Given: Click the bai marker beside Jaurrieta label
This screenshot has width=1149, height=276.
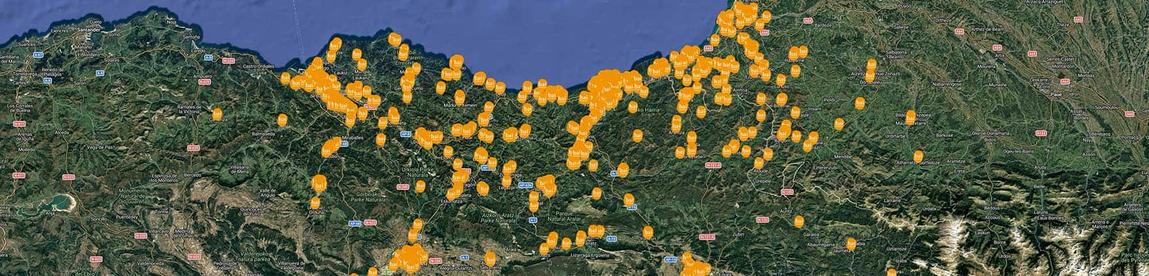Looking at the screenshot, I should pos(851,244).
